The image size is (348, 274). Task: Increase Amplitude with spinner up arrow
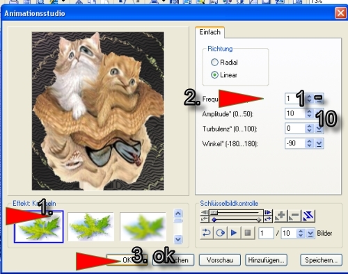309,111
